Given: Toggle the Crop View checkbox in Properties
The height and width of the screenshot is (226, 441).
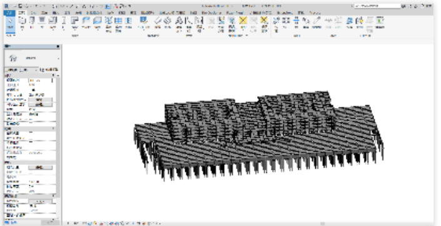Looking at the screenshot, I should pos(31,133).
